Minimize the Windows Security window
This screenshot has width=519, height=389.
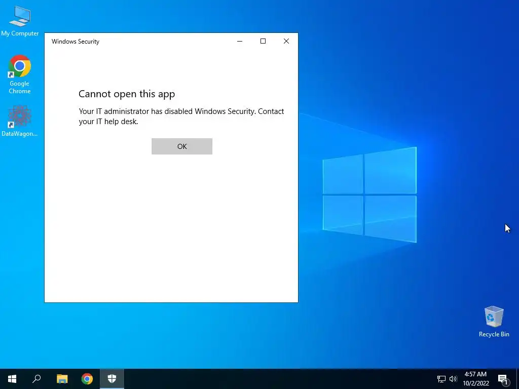[240, 41]
